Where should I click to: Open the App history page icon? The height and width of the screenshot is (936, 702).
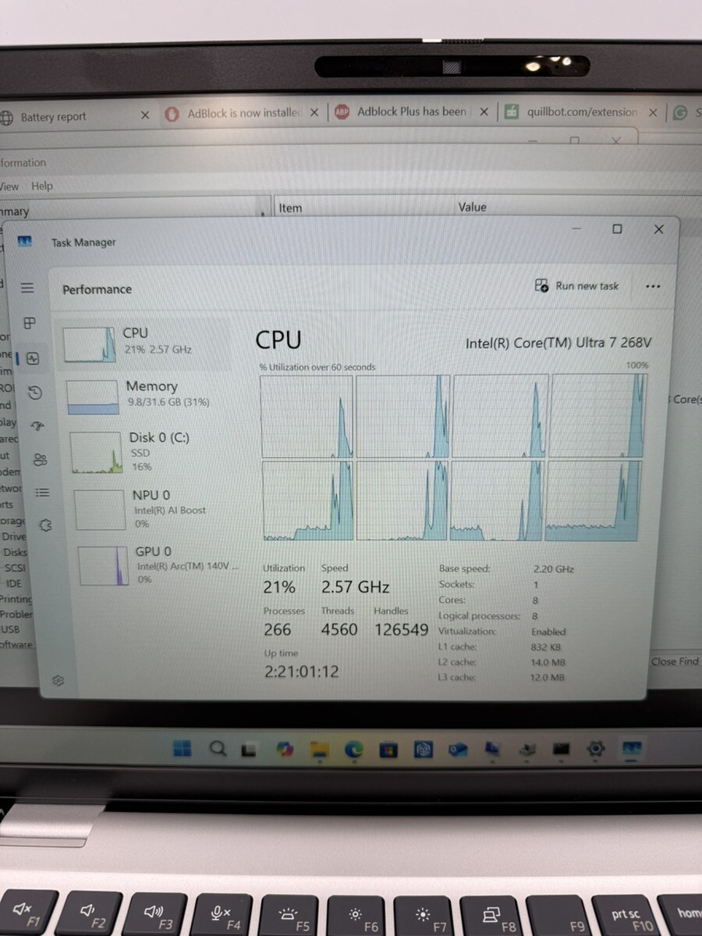click(x=35, y=392)
